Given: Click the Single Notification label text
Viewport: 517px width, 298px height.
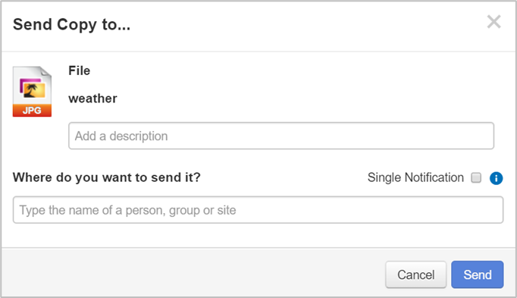Looking at the screenshot, I should point(415,177).
